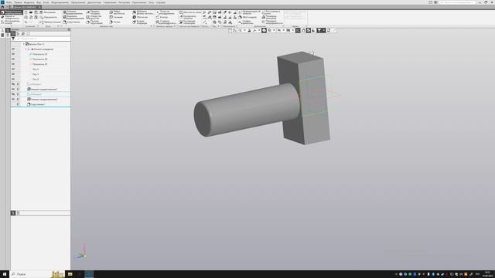This screenshot has height=278, width=495.
Task: Open the Коллекция геометрии tool
Action: 187,22
